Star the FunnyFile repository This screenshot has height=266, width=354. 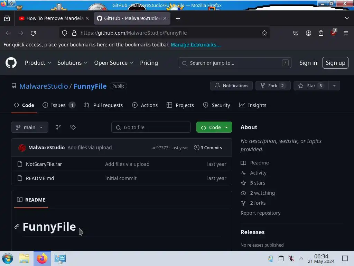click(x=311, y=86)
